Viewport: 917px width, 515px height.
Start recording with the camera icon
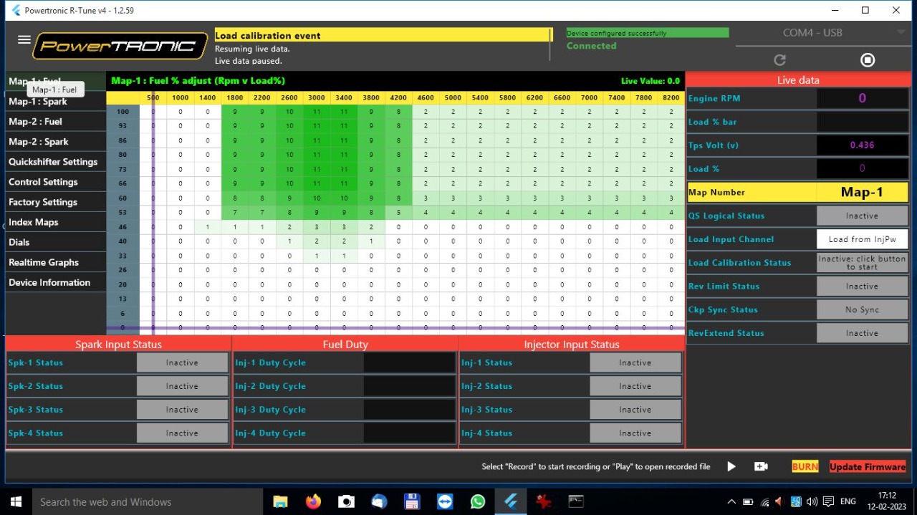click(761, 466)
